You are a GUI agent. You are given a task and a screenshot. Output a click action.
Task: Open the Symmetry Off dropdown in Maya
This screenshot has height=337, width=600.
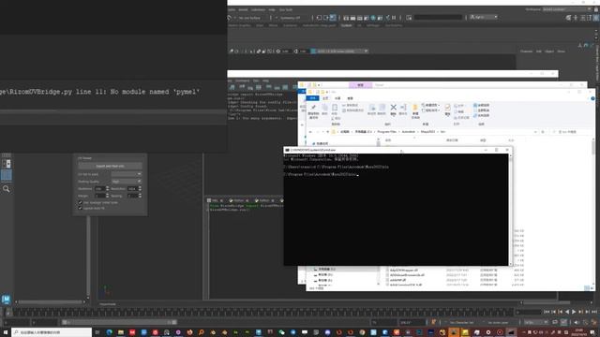(292, 18)
